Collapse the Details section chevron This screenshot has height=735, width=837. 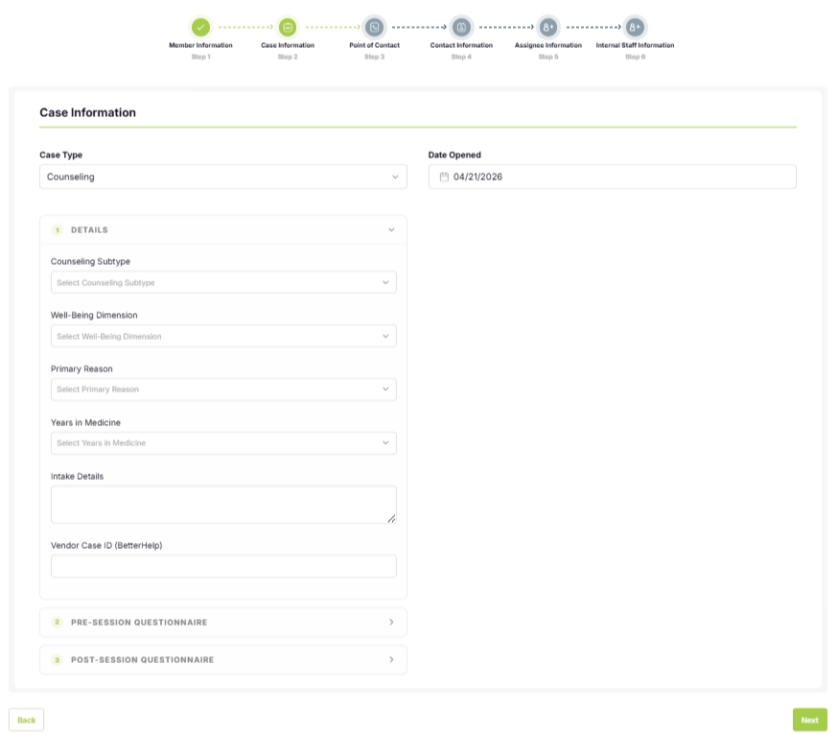[x=391, y=229]
